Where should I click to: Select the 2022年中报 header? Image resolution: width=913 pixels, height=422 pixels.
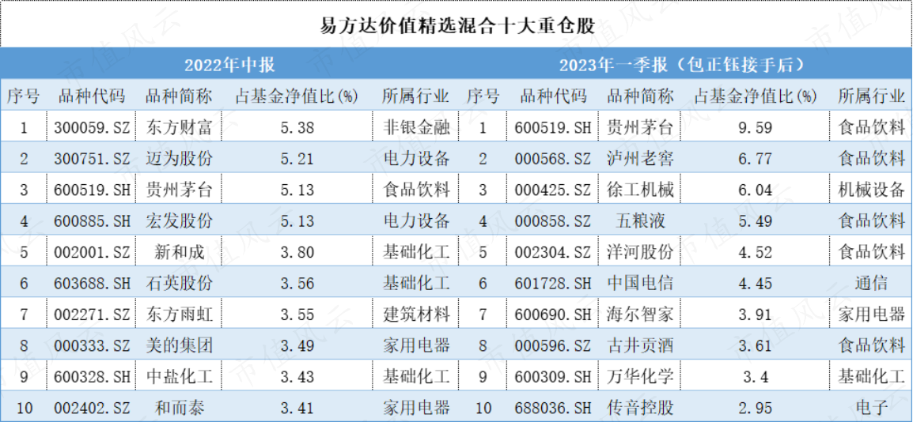pyautogui.click(x=230, y=65)
